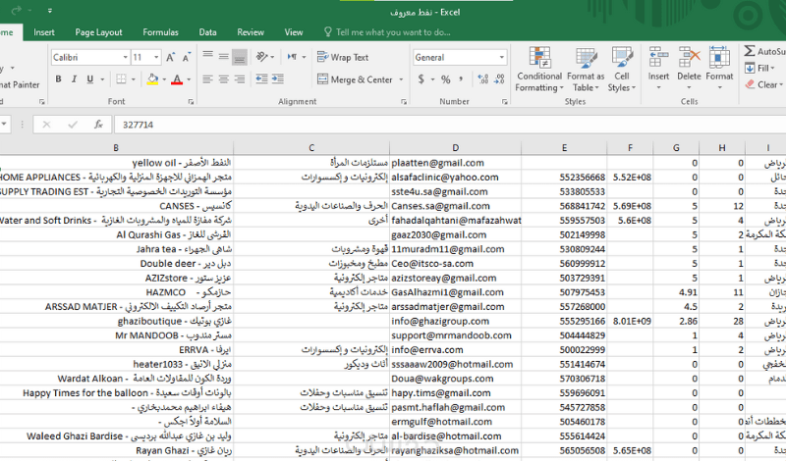This screenshot has height=461, width=786.
Task: Apply yellow Fill Color
Action: pyautogui.click(x=153, y=79)
